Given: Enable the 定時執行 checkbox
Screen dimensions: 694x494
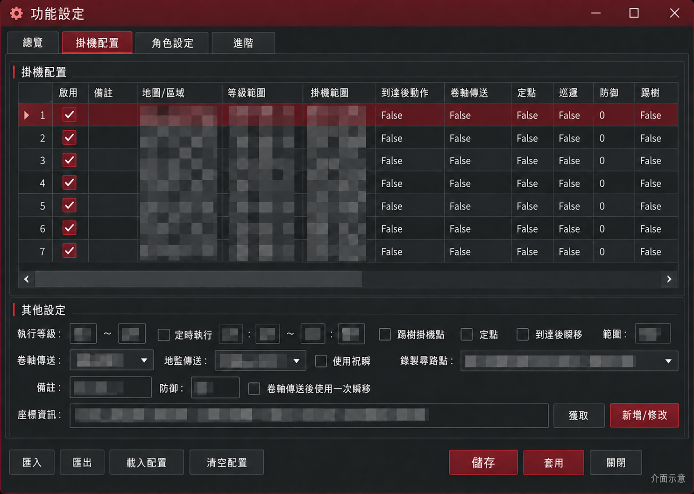Looking at the screenshot, I should pyautogui.click(x=163, y=335).
